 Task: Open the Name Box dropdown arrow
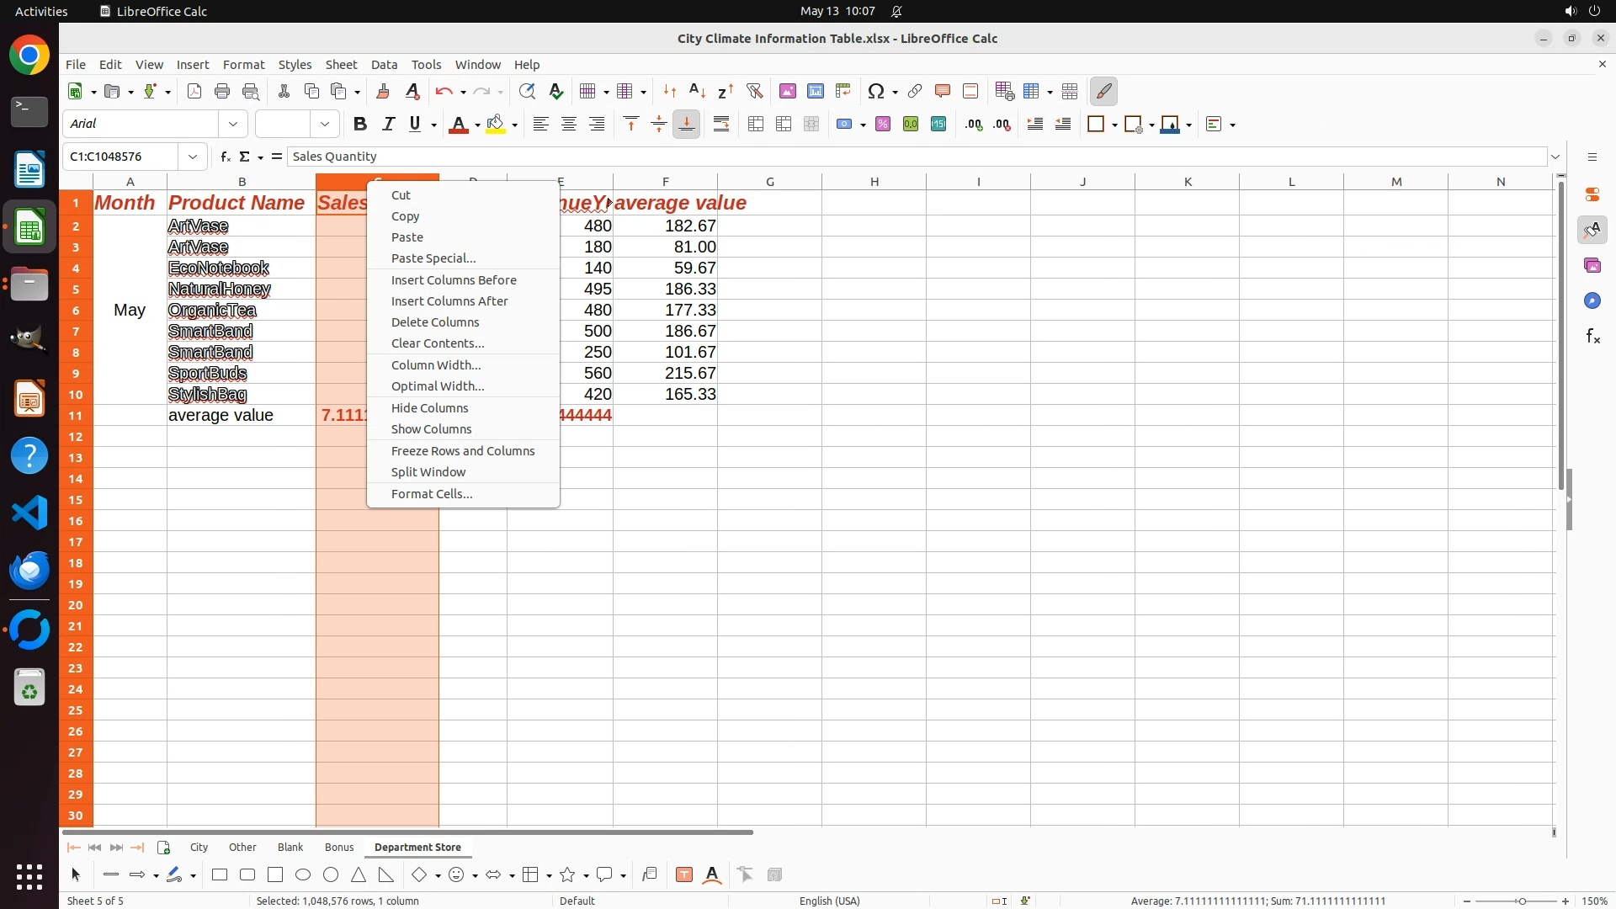pos(193,157)
